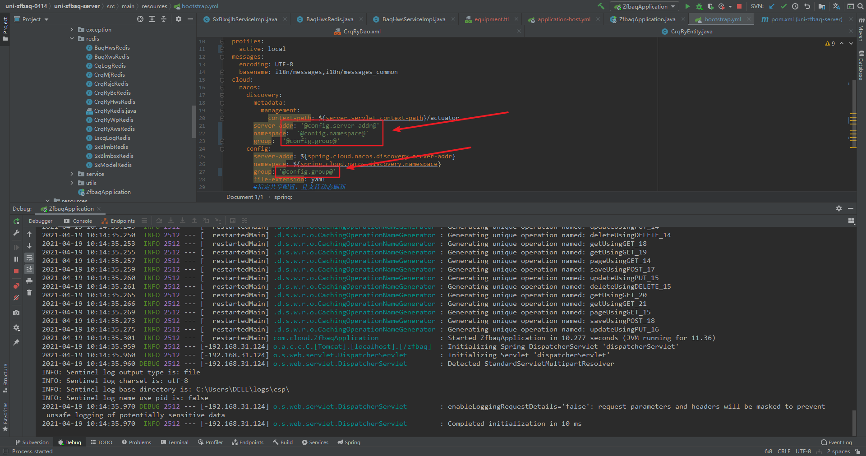This screenshot has width=866, height=456.
Task: Expand the service folder
Action: click(x=72, y=174)
